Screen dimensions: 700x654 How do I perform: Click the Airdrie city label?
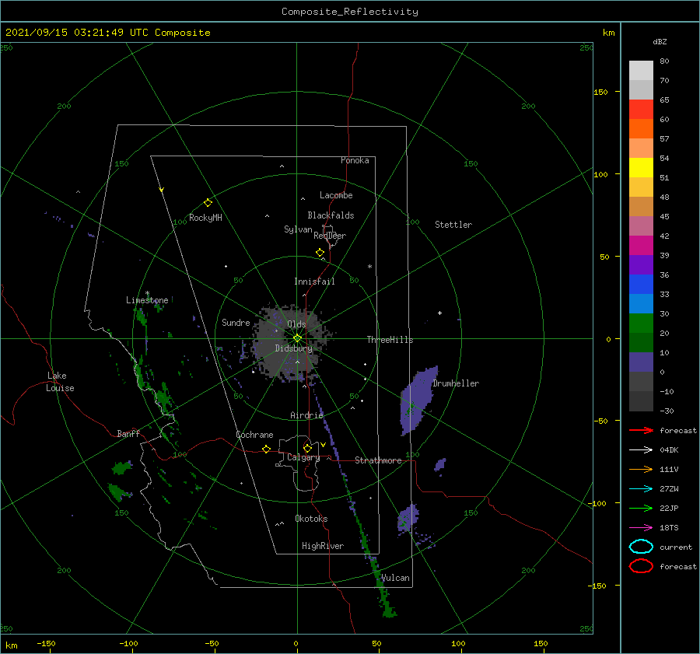[306, 415]
